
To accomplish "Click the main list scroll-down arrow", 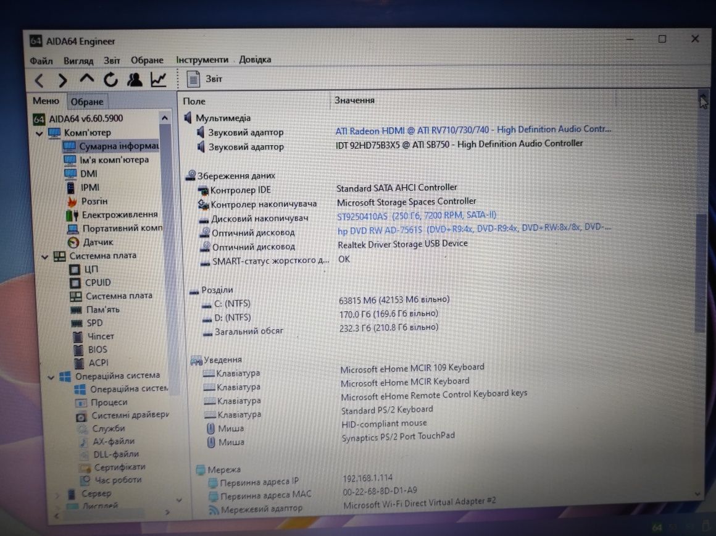I will tap(697, 494).
